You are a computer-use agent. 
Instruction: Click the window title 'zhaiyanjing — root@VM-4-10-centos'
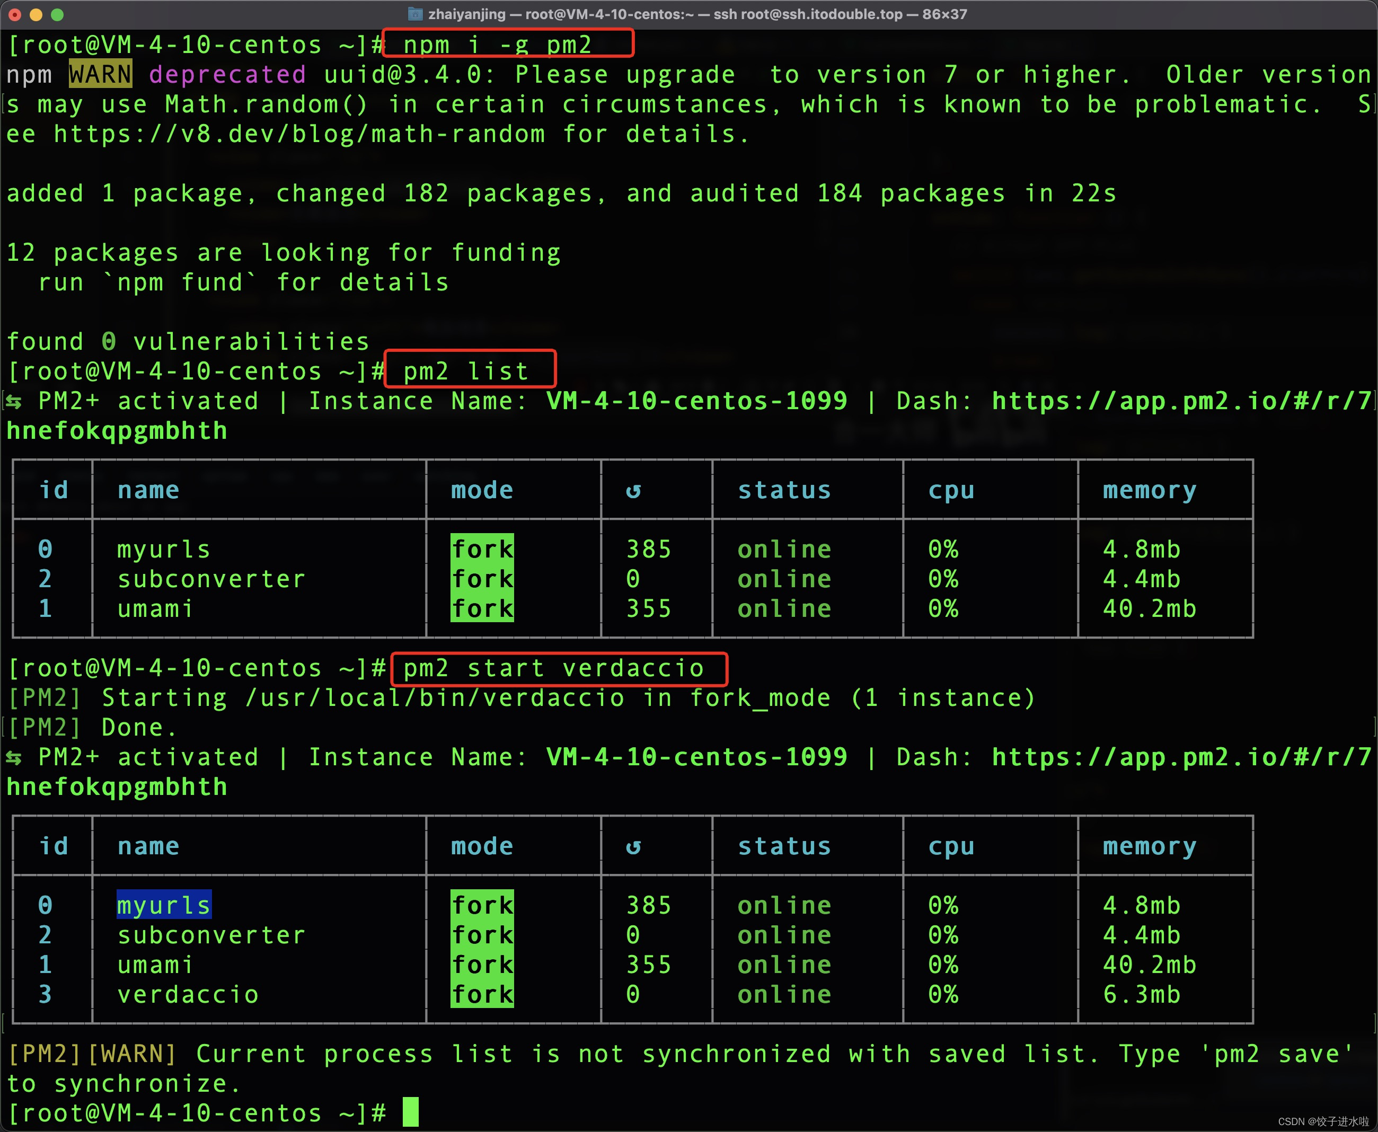click(x=560, y=14)
